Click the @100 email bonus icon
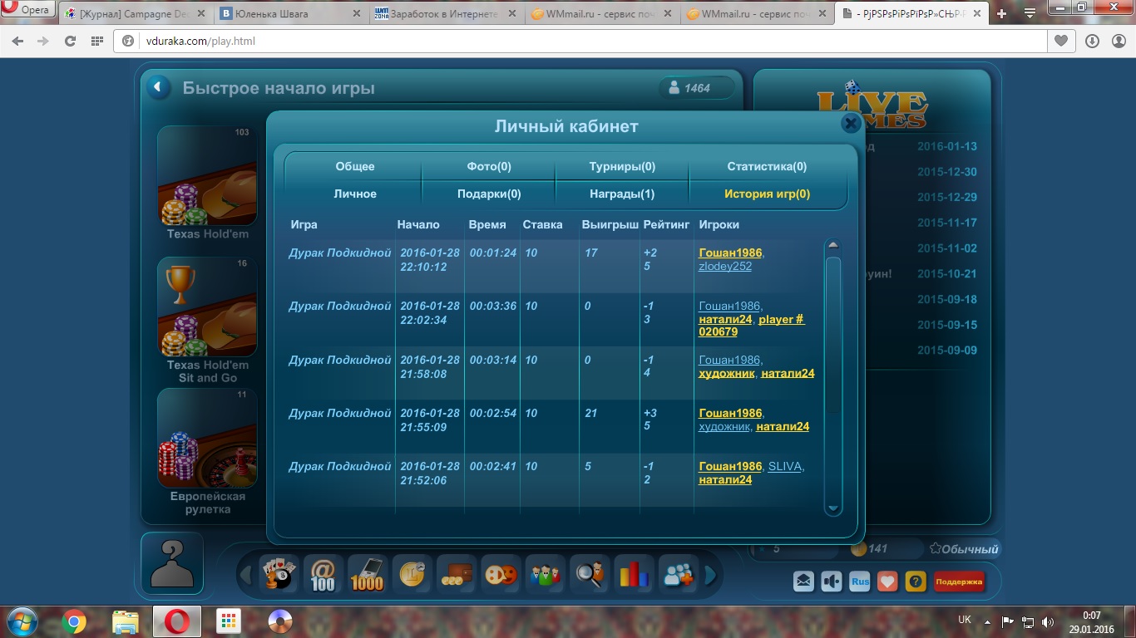This screenshot has height=638, width=1136. (322, 573)
